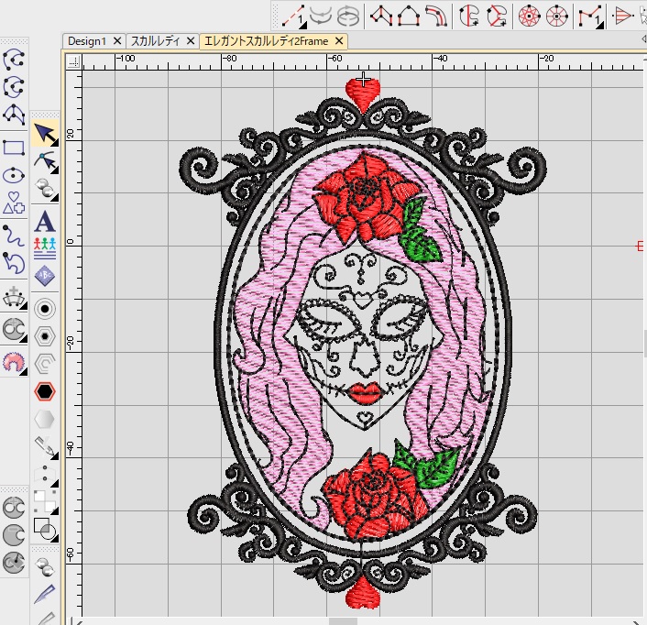Click the two-arrow spheres icon near the bottom
This screenshot has height=625, width=647.
point(45,566)
